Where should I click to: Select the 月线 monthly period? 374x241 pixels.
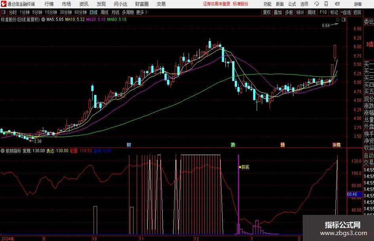(116, 12)
